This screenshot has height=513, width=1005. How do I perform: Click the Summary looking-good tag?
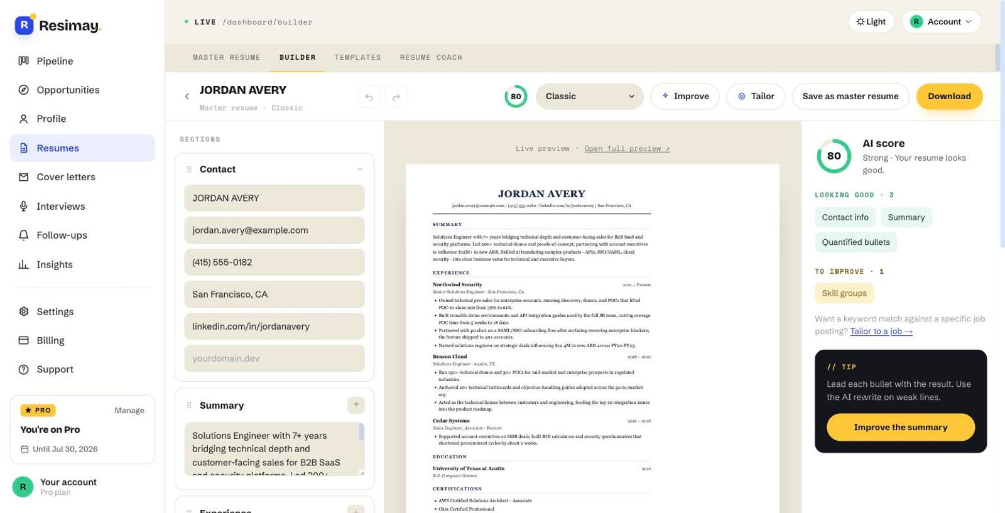906,217
